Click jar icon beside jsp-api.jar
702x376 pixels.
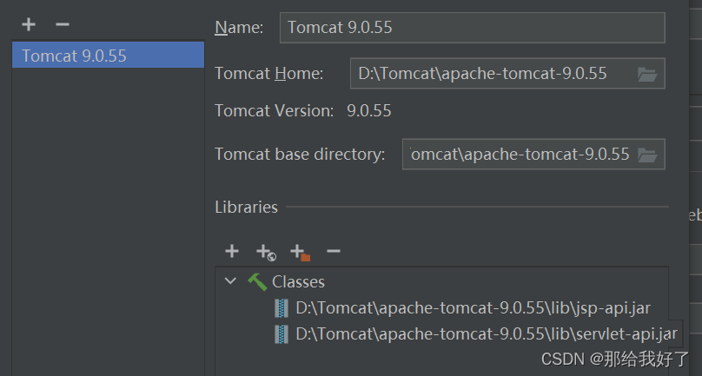281,308
